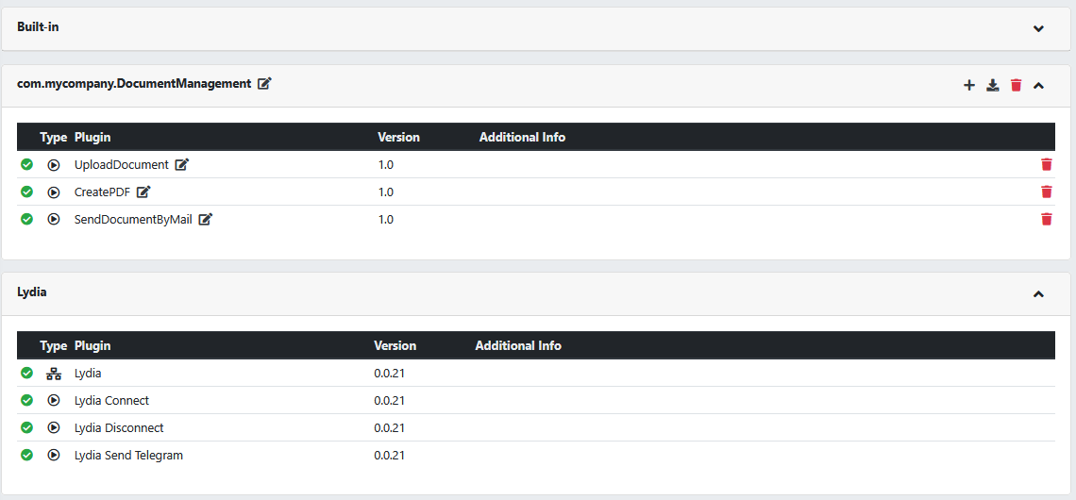Click the play type icon for Lydia Connect
1076x500 pixels.
(54, 401)
